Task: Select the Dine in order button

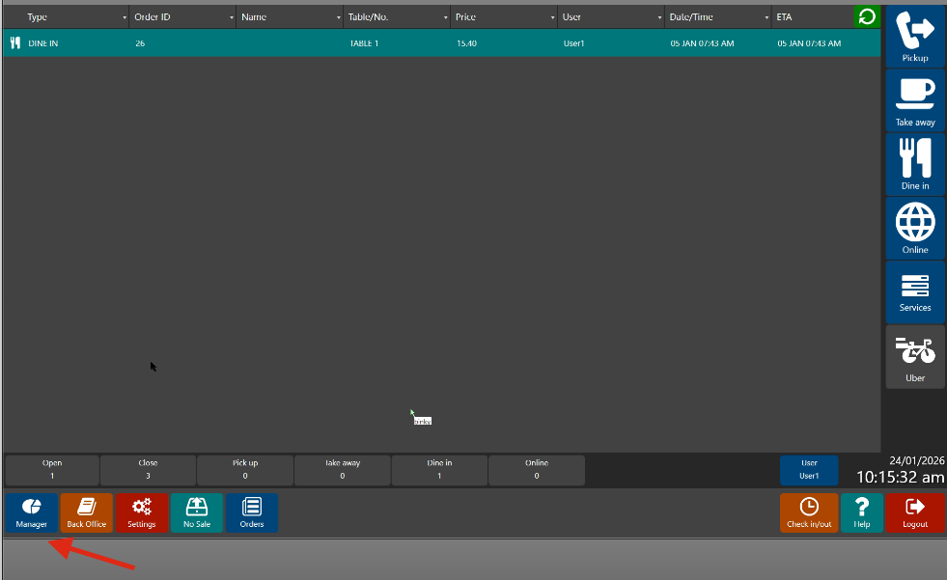Action: click(x=915, y=164)
